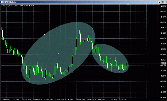This screenshot has height=101, width=167.
Task: Click price scale value 1.2540
Action: pos(163,76)
